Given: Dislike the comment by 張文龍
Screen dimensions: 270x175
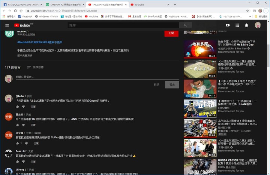Looking at the screenshot, I should [x=27, y=143].
